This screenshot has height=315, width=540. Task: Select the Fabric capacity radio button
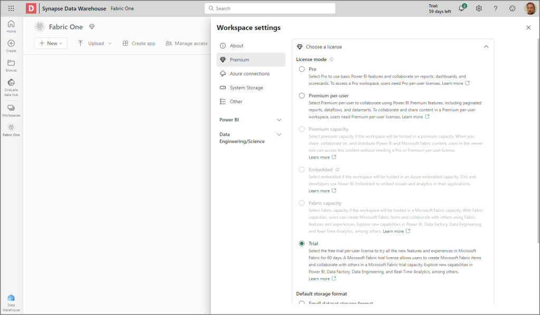click(302, 203)
